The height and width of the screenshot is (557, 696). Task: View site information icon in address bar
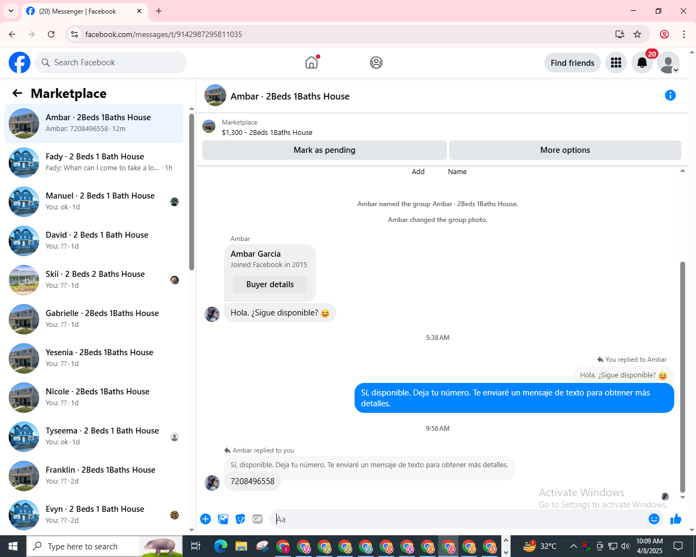[75, 34]
